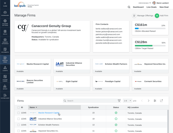Open table column settings sliders icon

155,101
